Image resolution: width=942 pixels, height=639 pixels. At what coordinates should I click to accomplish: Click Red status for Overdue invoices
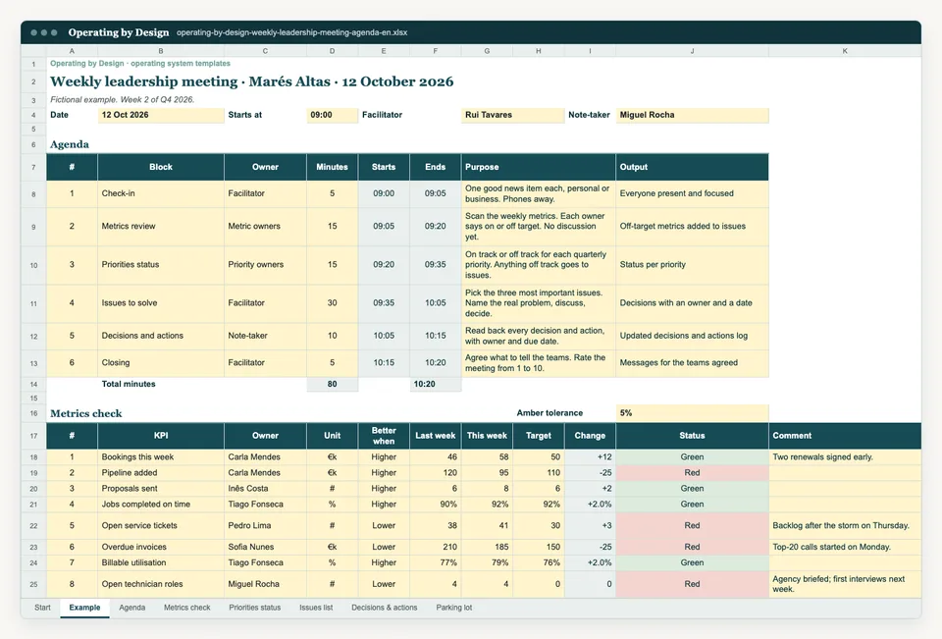click(x=692, y=547)
